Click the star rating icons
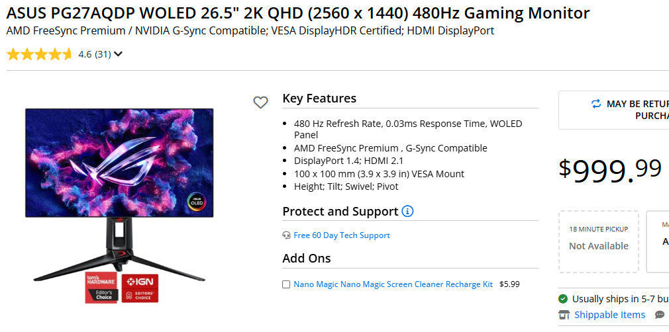 click(x=40, y=54)
